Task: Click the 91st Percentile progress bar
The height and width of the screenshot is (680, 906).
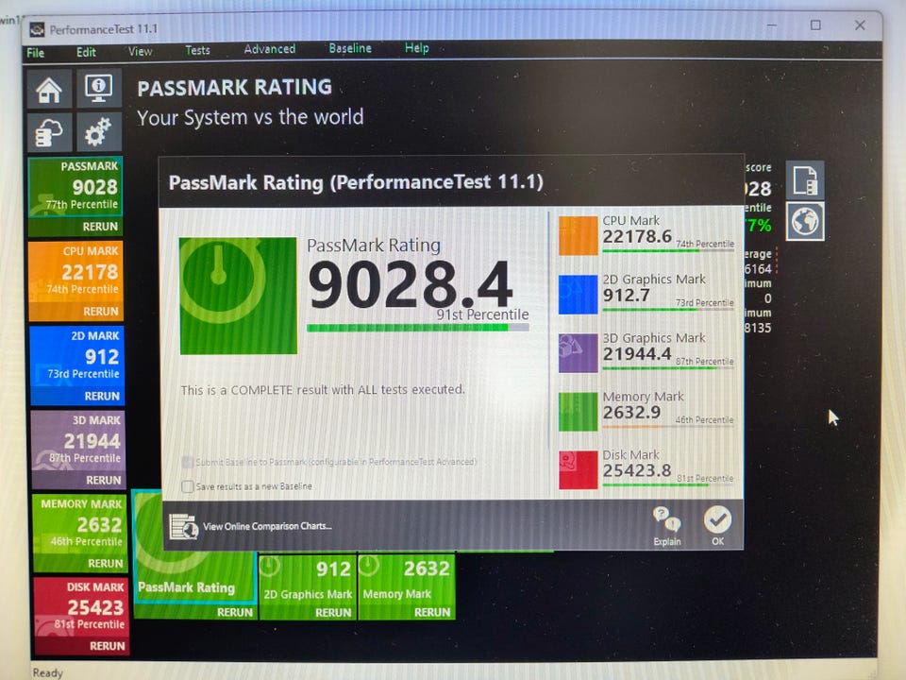Action: coord(418,328)
